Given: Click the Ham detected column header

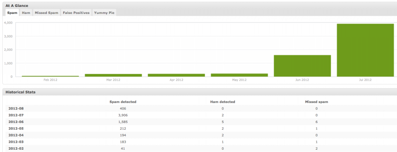Looking at the screenshot, I should click(x=223, y=102).
